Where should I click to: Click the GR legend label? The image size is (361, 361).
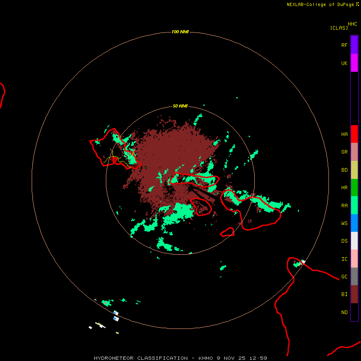tap(344, 152)
